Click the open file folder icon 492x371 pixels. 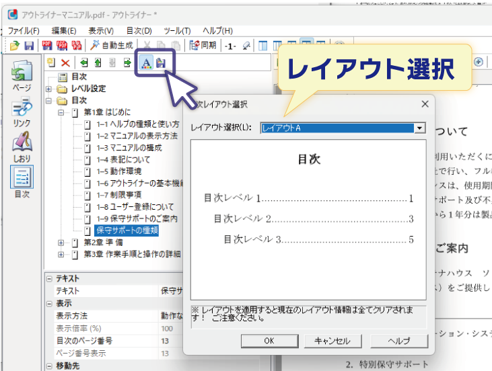click(15, 46)
